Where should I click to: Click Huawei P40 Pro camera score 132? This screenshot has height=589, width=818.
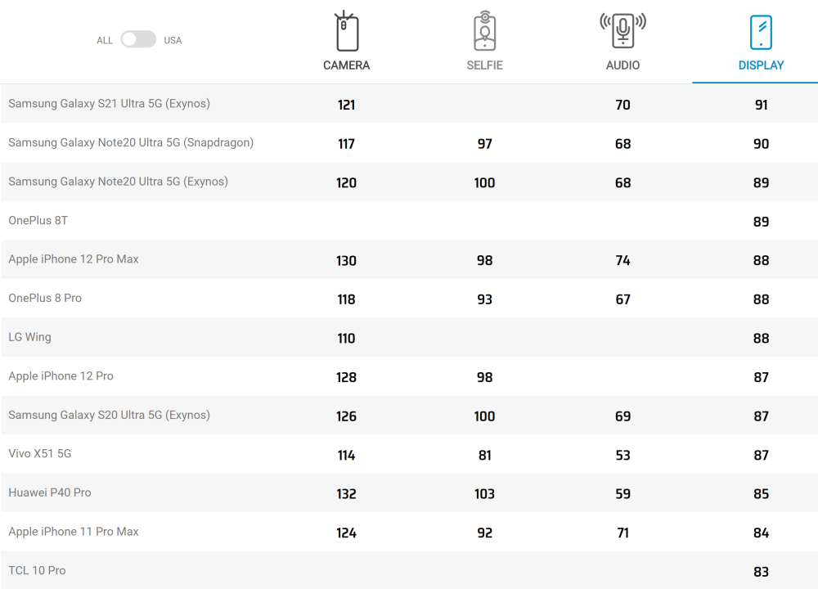[x=346, y=493]
